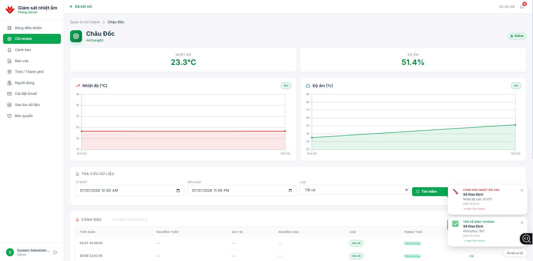Click the 30s badge on Nhiệt độ chart

[x=286, y=86]
